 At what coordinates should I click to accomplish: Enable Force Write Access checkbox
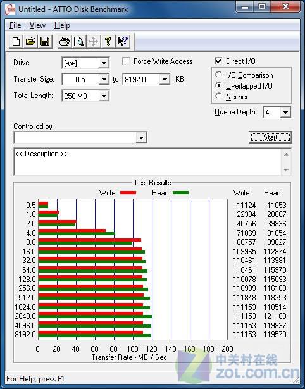point(126,61)
